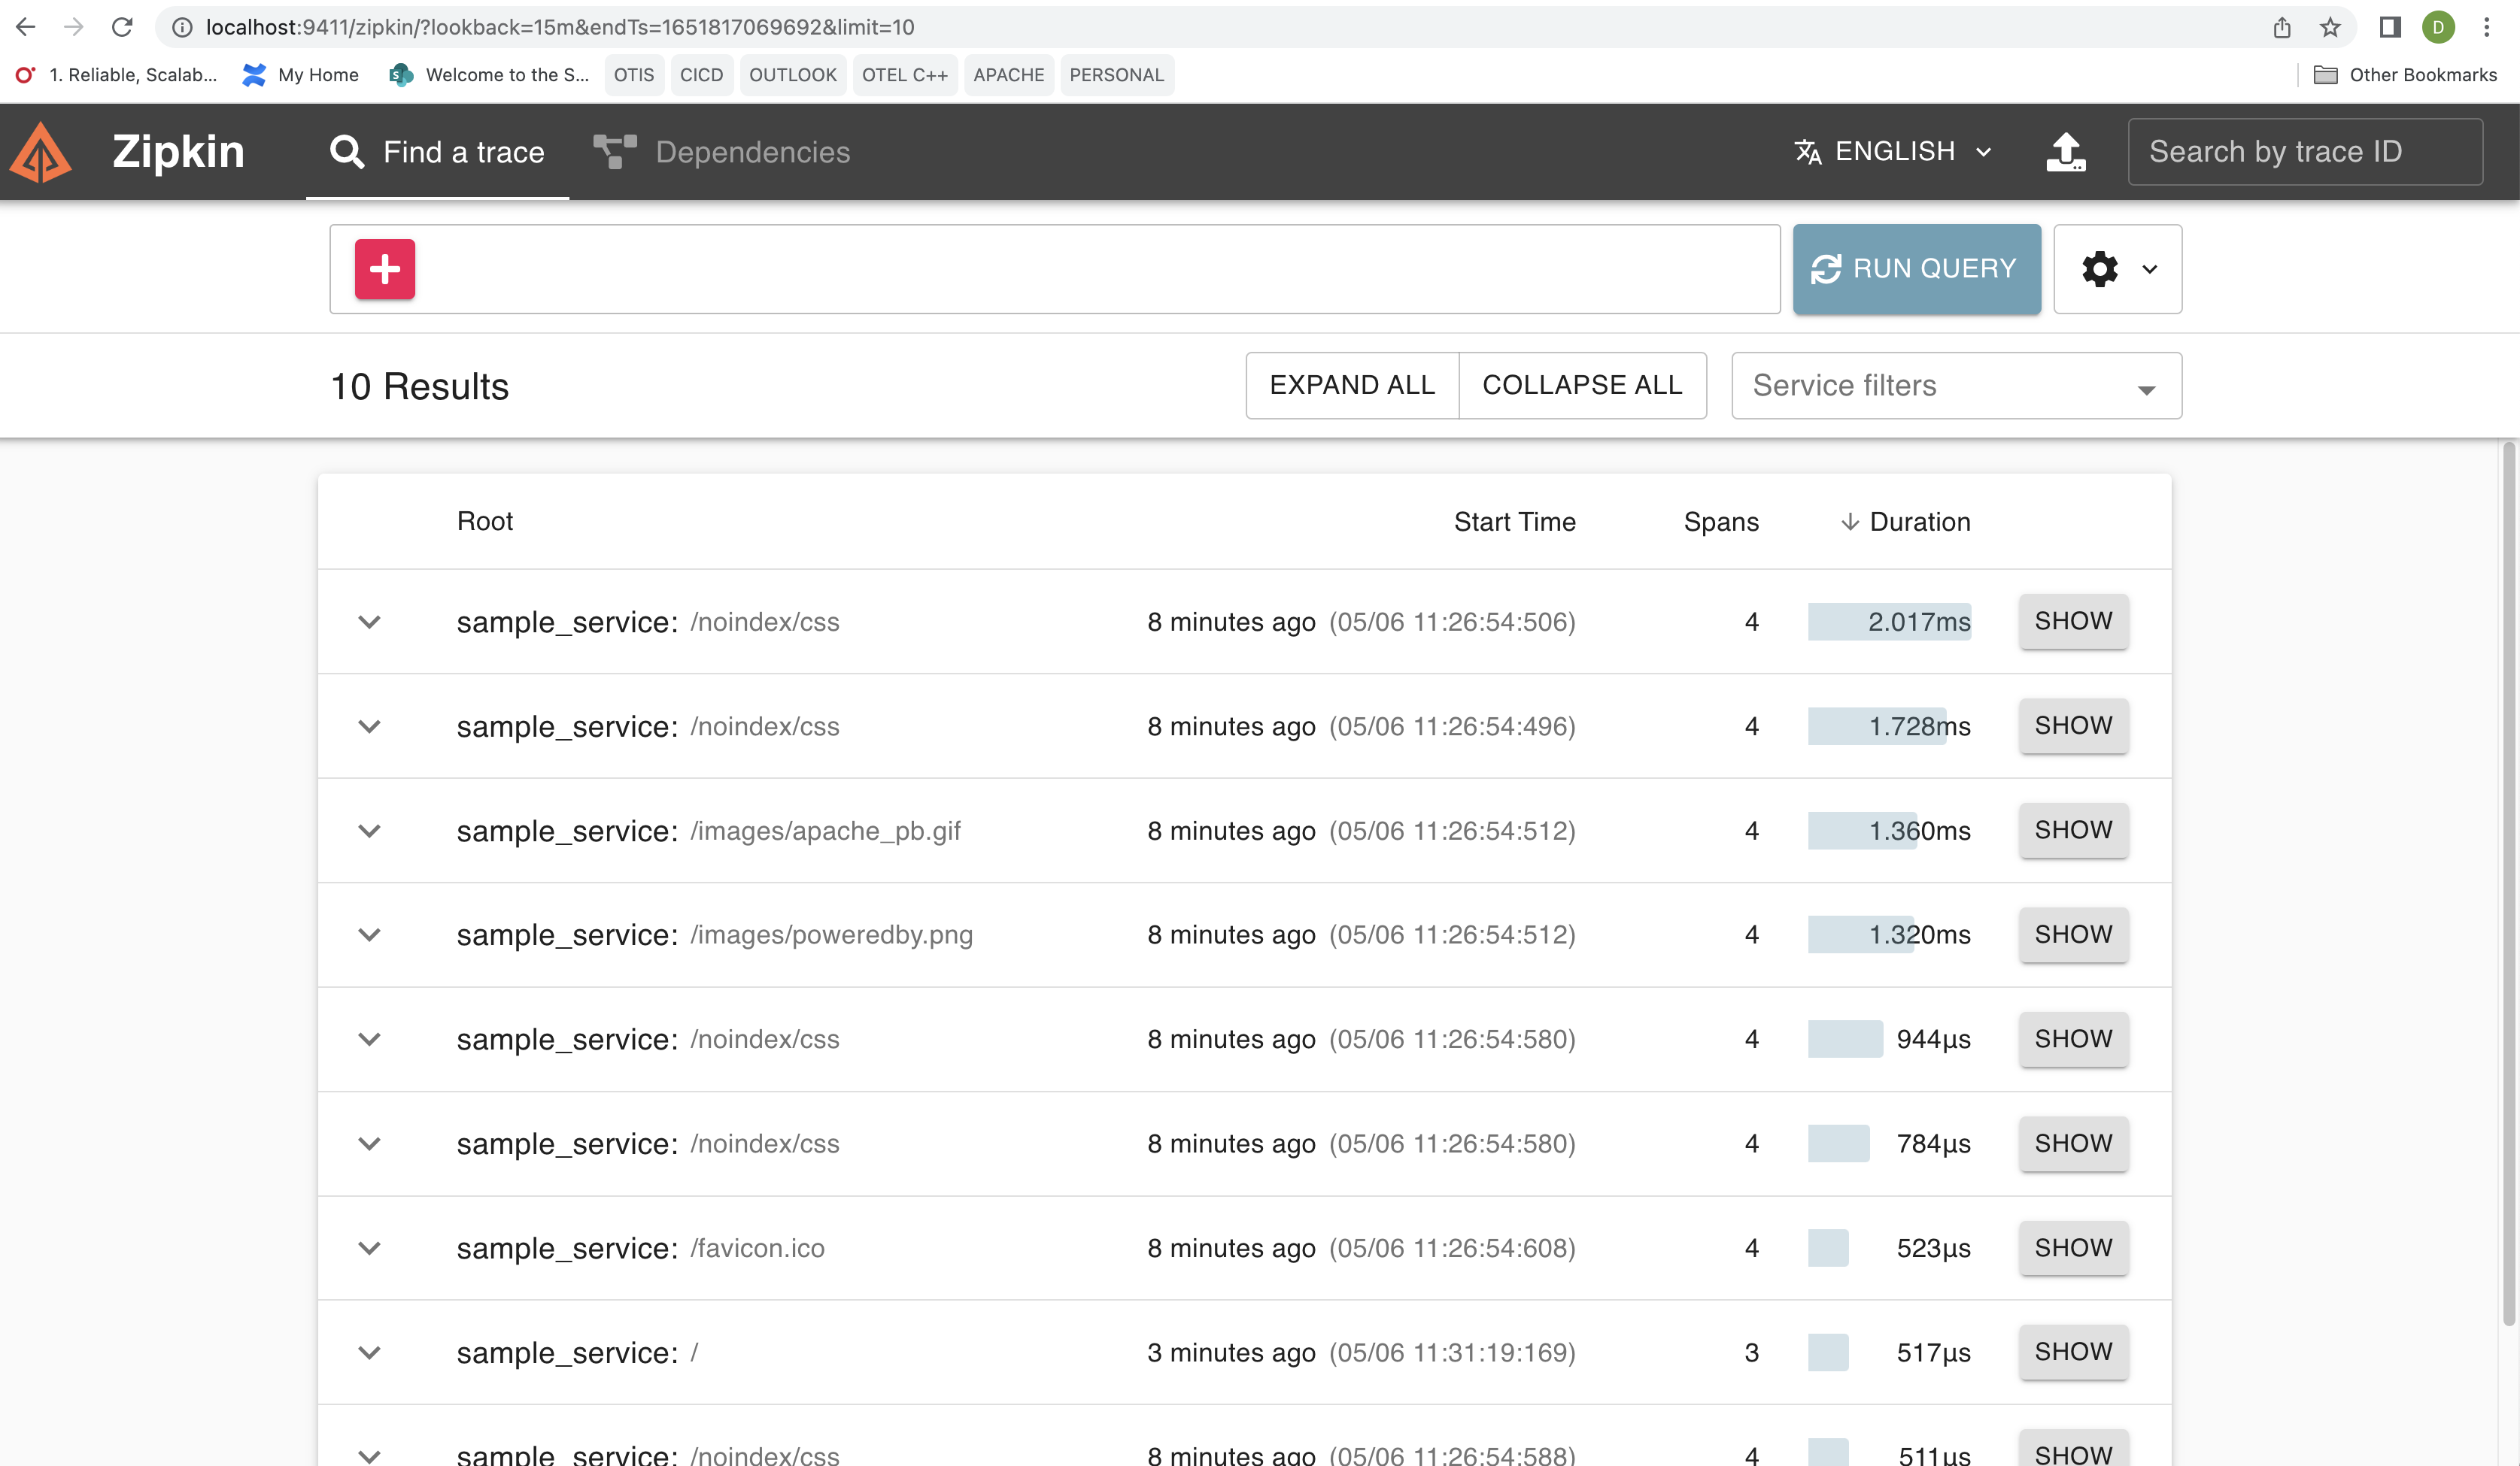Click the Zipkin logo icon
Viewport: 2520px width, 1466px height.
[x=41, y=152]
